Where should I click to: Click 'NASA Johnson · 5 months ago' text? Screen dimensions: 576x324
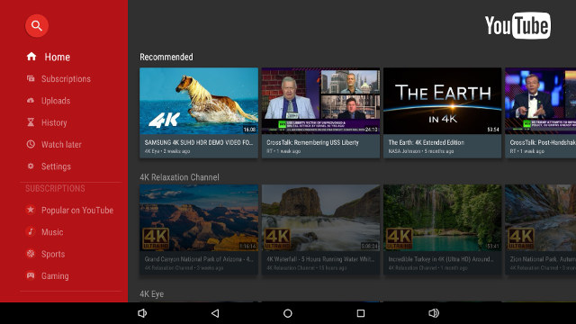pos(421,151)
